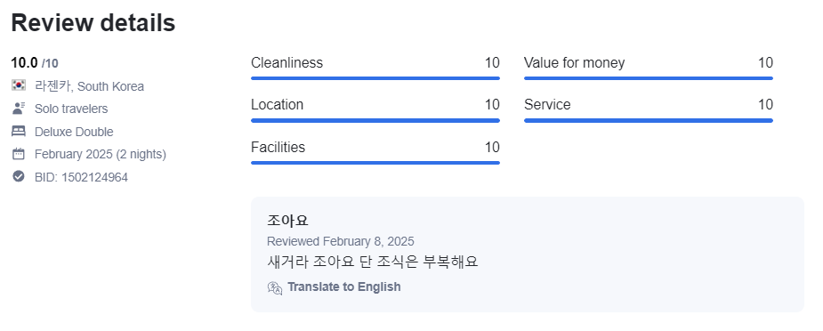Screen dimensions: 823x331
Task: Select the reviewer name 라젠카, South Korea
Action: 89,86
